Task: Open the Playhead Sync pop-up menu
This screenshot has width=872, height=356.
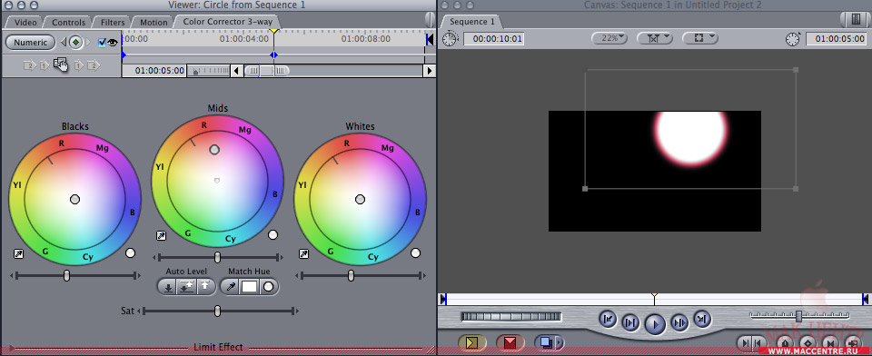Action: tap(655, 38)
